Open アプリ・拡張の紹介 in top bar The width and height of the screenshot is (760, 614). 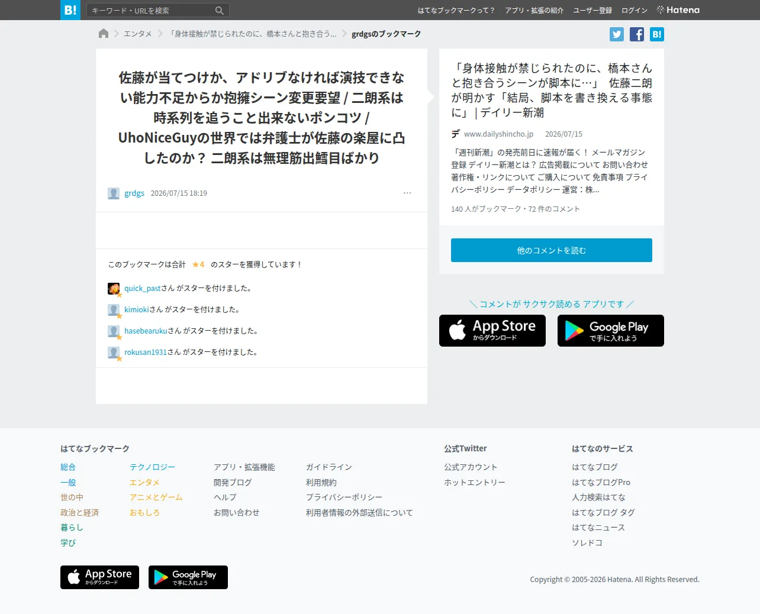(x=534, y=11)
